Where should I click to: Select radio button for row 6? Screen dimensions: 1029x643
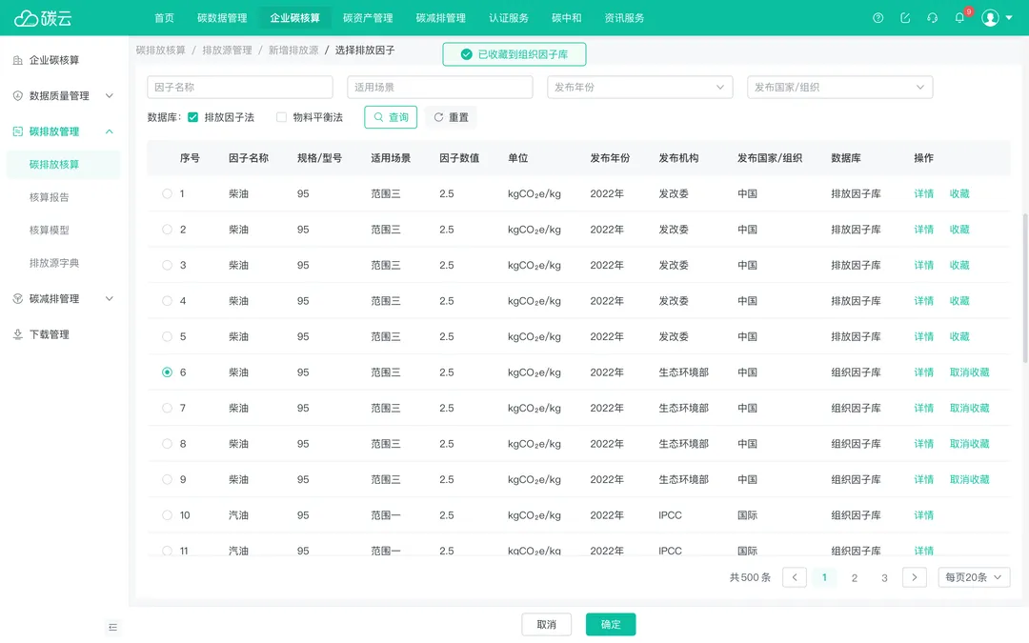pos(167,372)
